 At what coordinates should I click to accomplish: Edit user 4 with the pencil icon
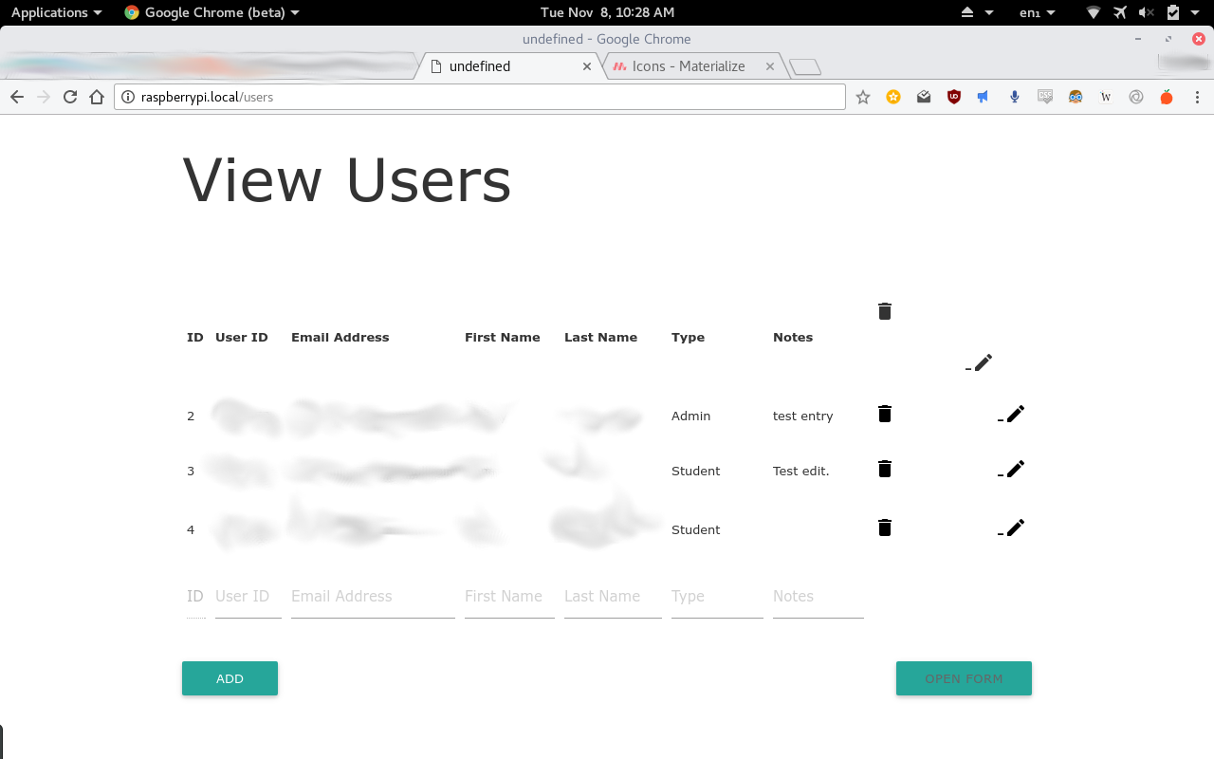[x=1015, y=528]
